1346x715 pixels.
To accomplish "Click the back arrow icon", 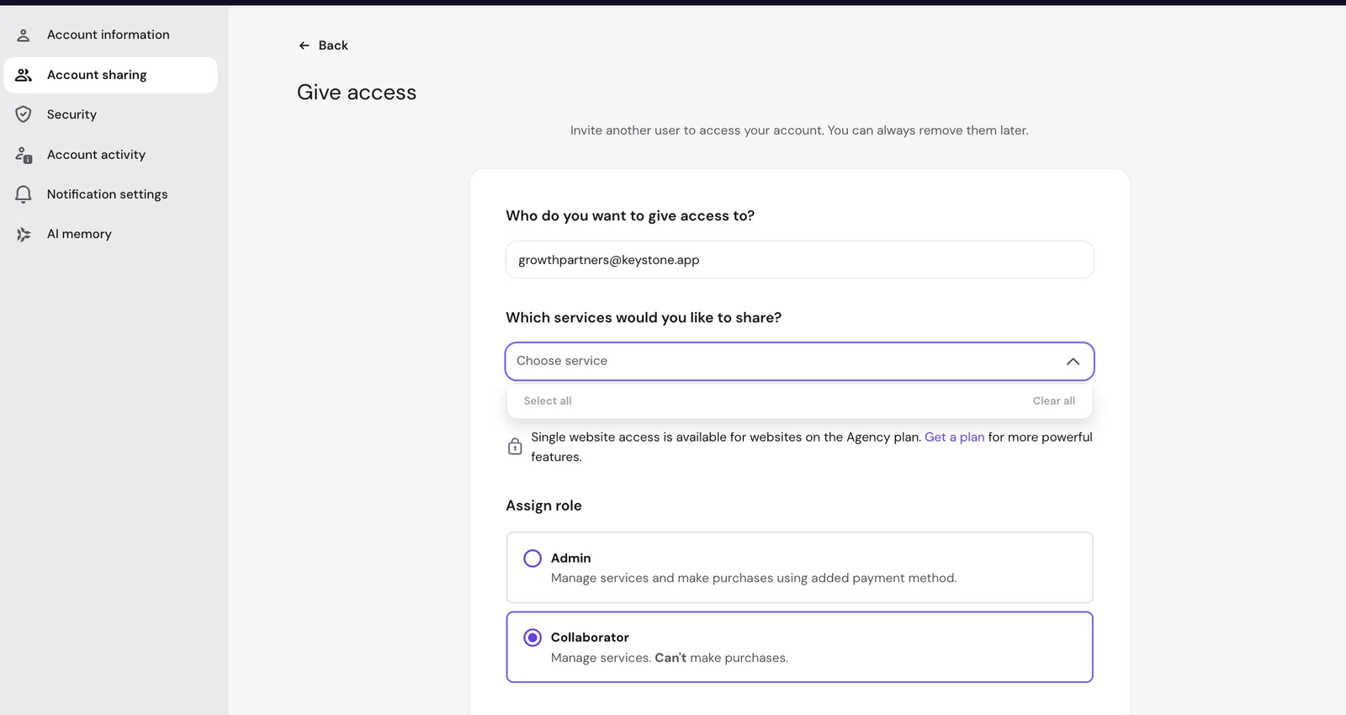I will click(305, 45).
